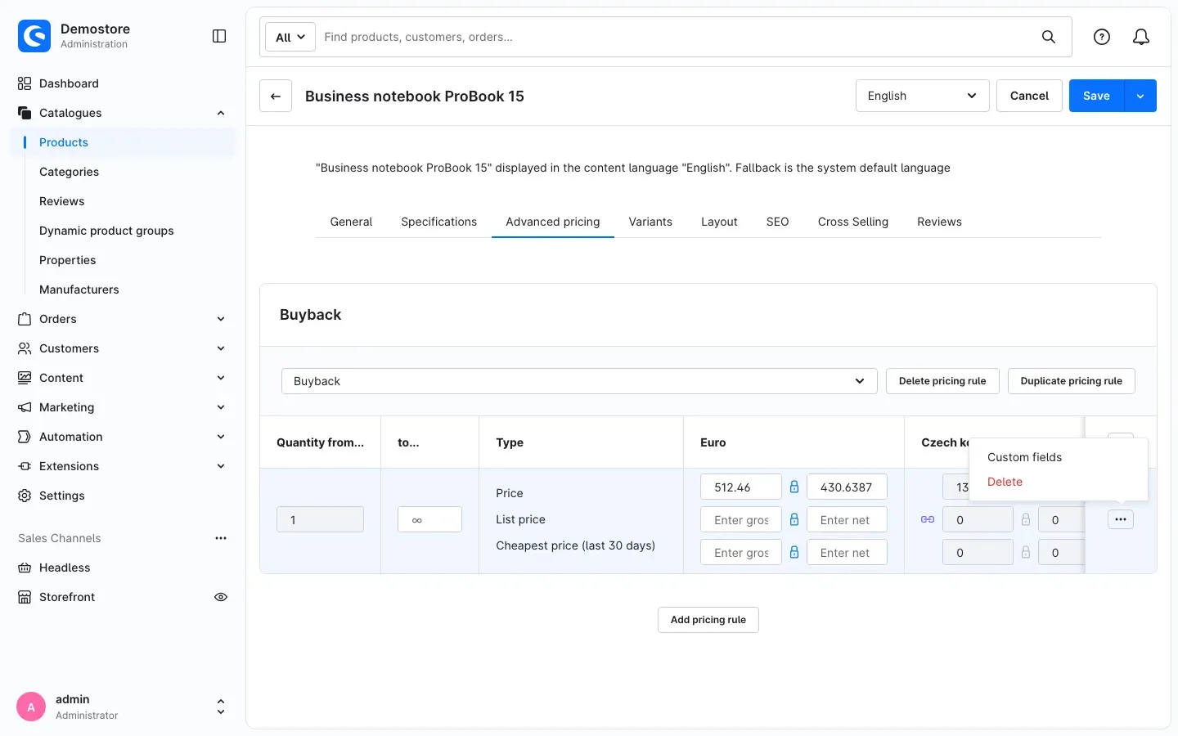Click the Headless sales channel basket icon
Image resolution: width=1178 pixels, height=736 pixels.
click(x=25, y=568)
